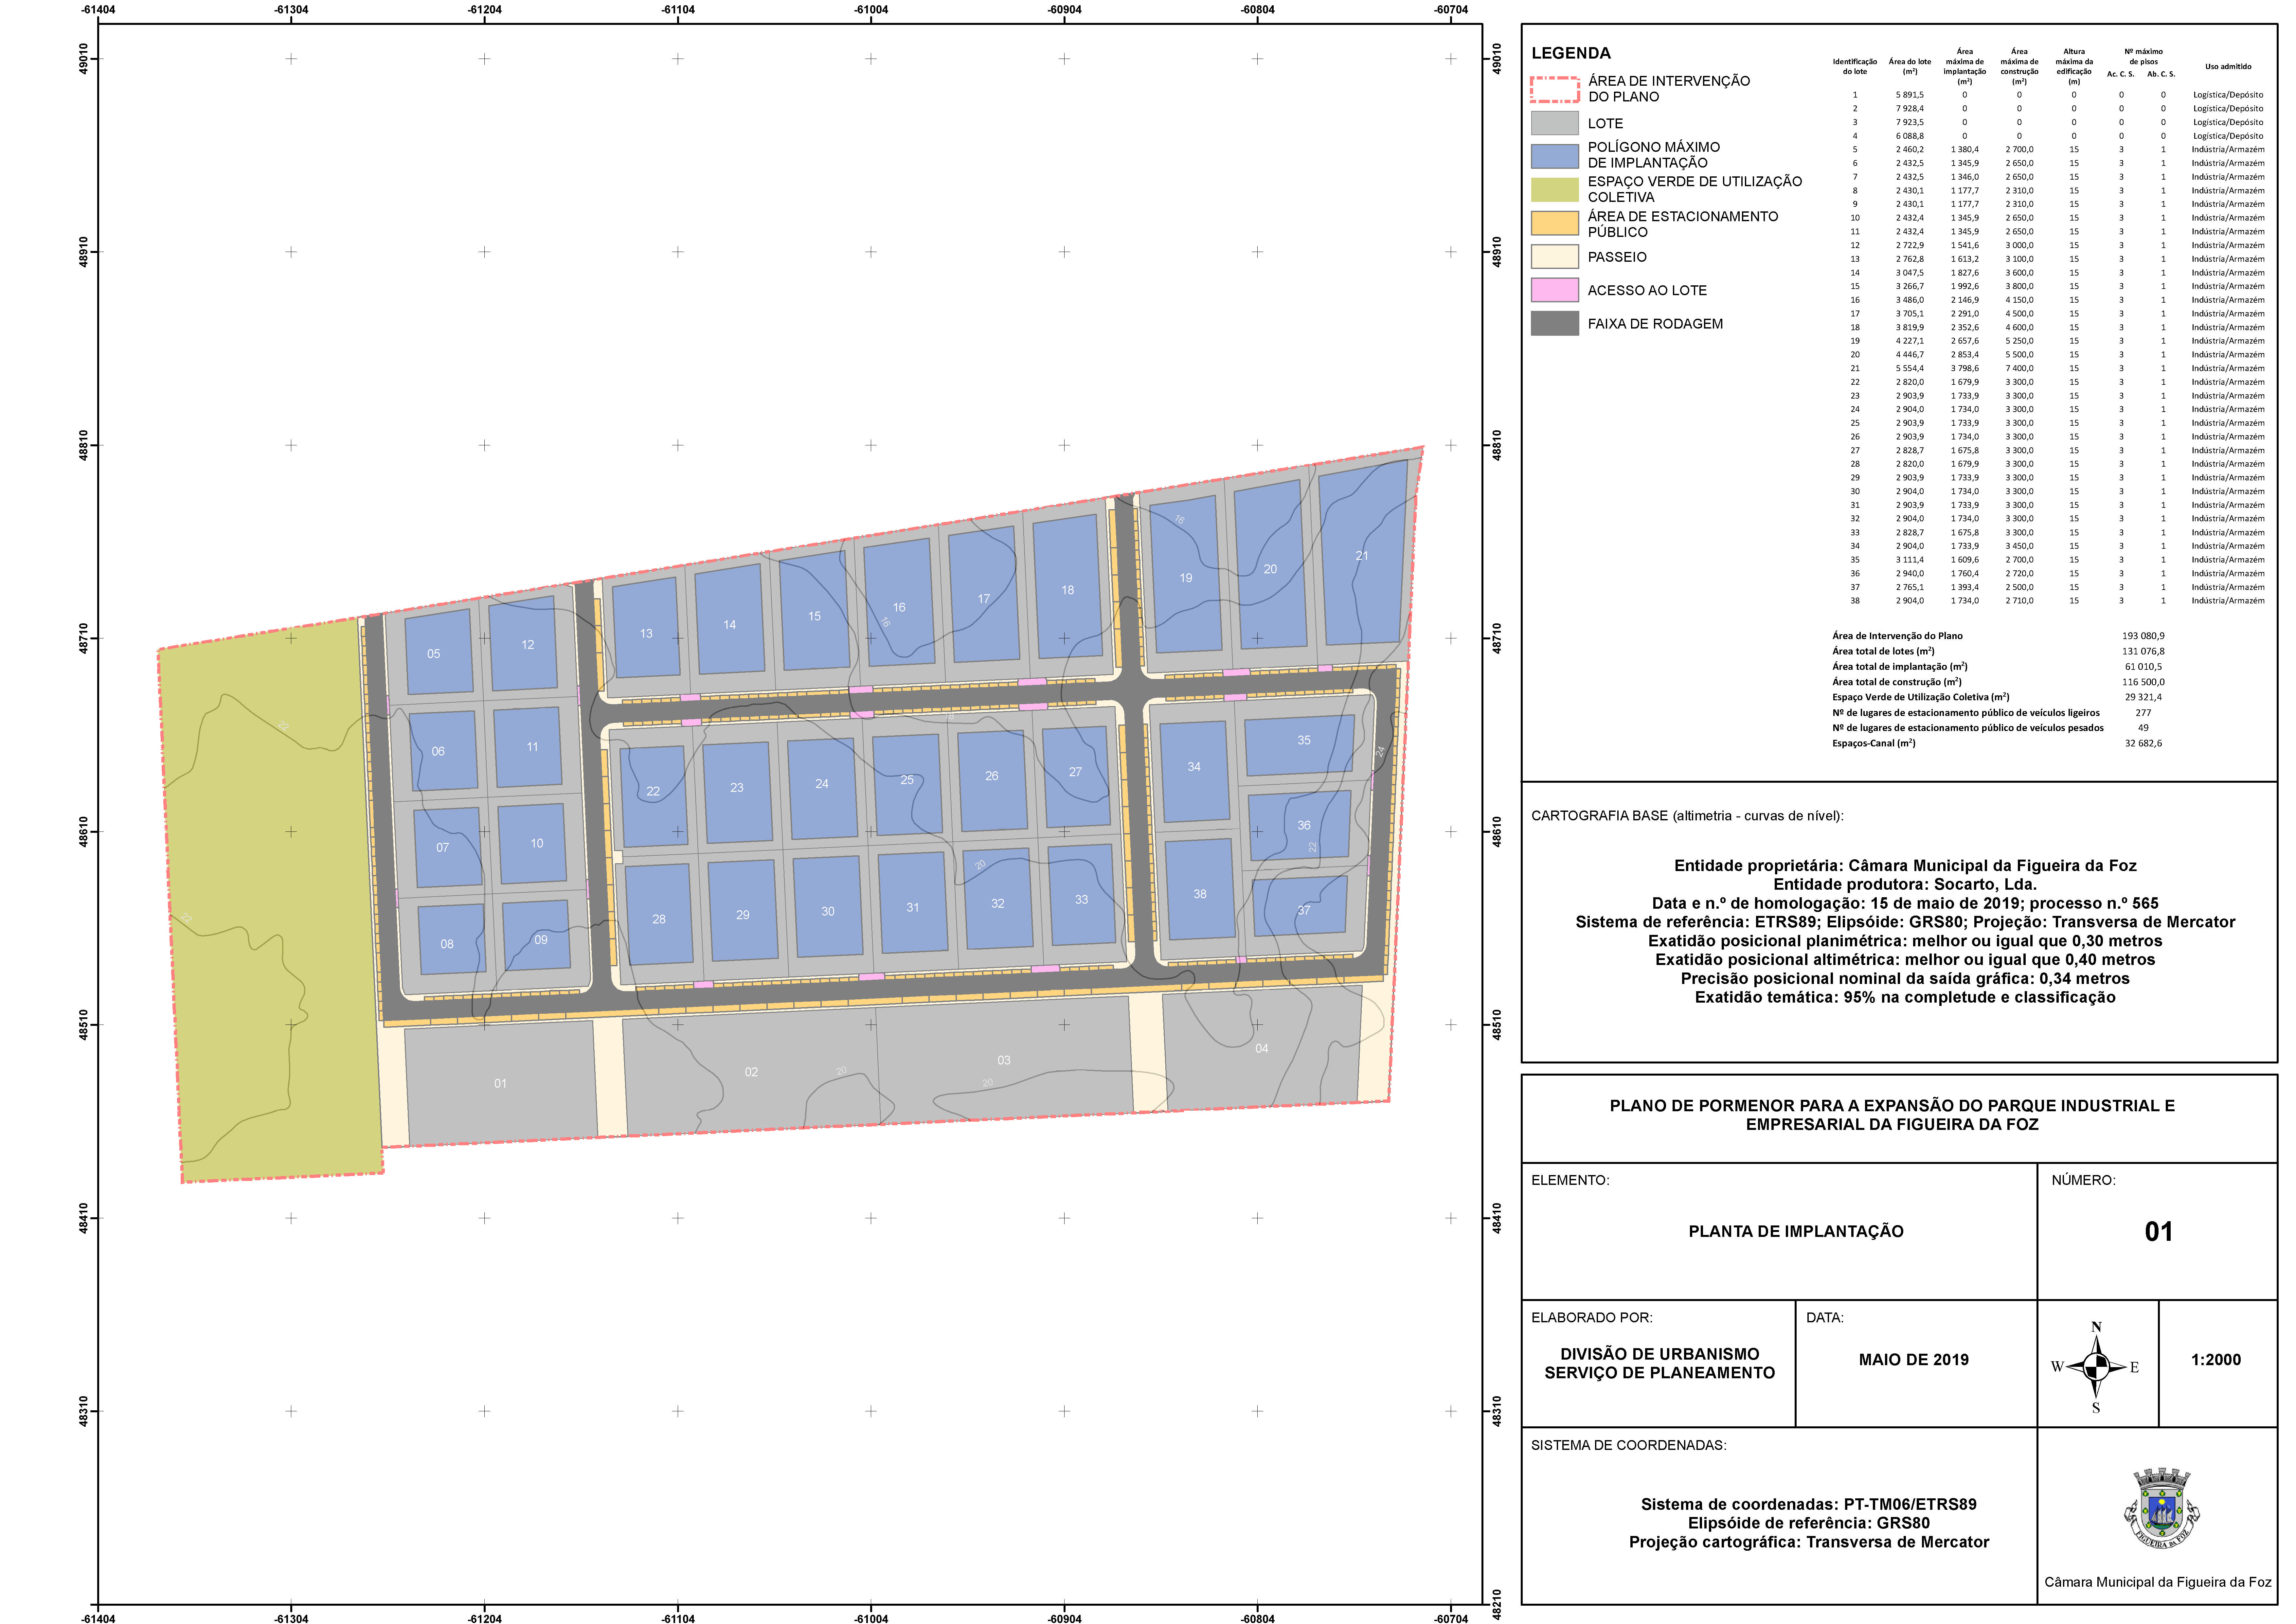The width and height of the screenshot is (2296, 1624).
Task: Click lot 38 building polygon
Action: point(1200,890)
